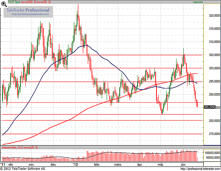
Task: Click the 'febr.' label on time axis
Action: coord(97,165)
